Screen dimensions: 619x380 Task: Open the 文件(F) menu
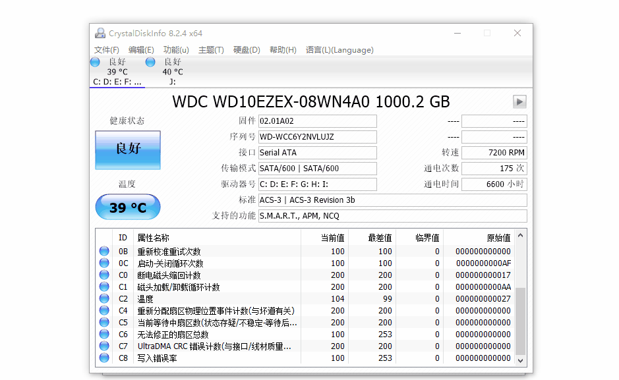[x=107, y=50]
